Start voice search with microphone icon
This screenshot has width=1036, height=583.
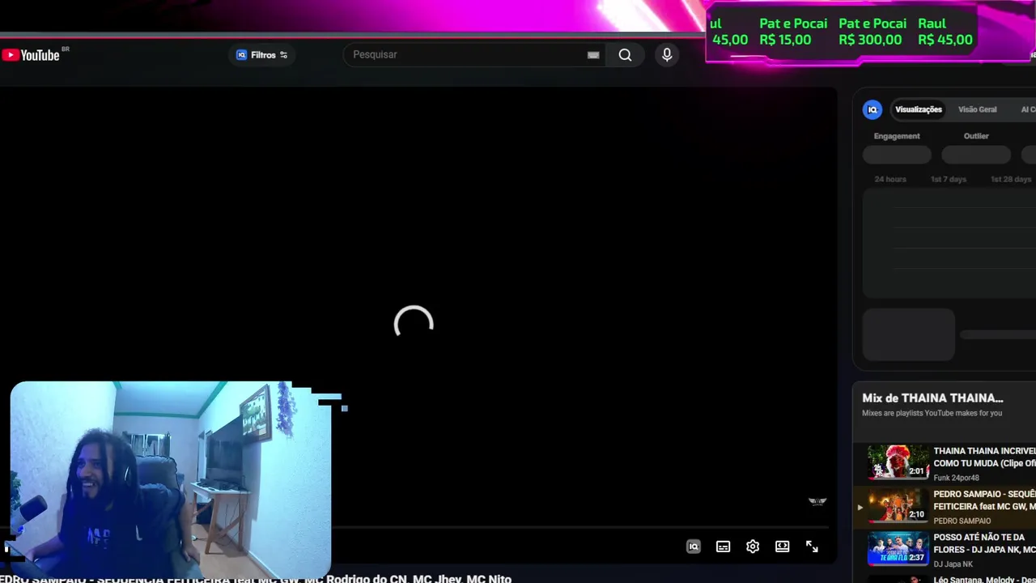pos(667,55)
